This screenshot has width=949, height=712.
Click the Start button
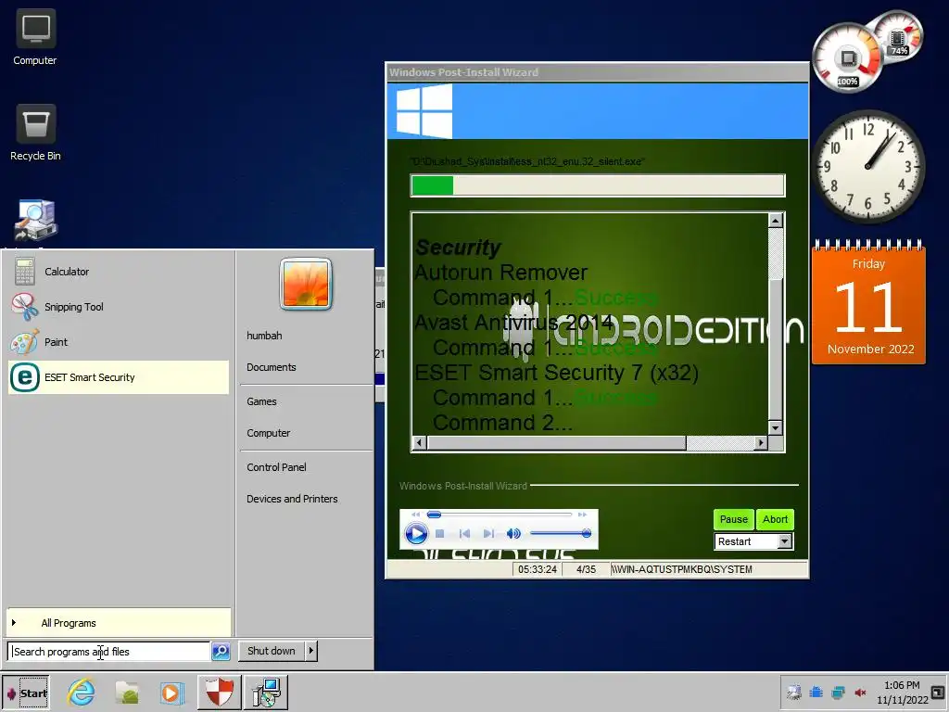pos(26,693)
